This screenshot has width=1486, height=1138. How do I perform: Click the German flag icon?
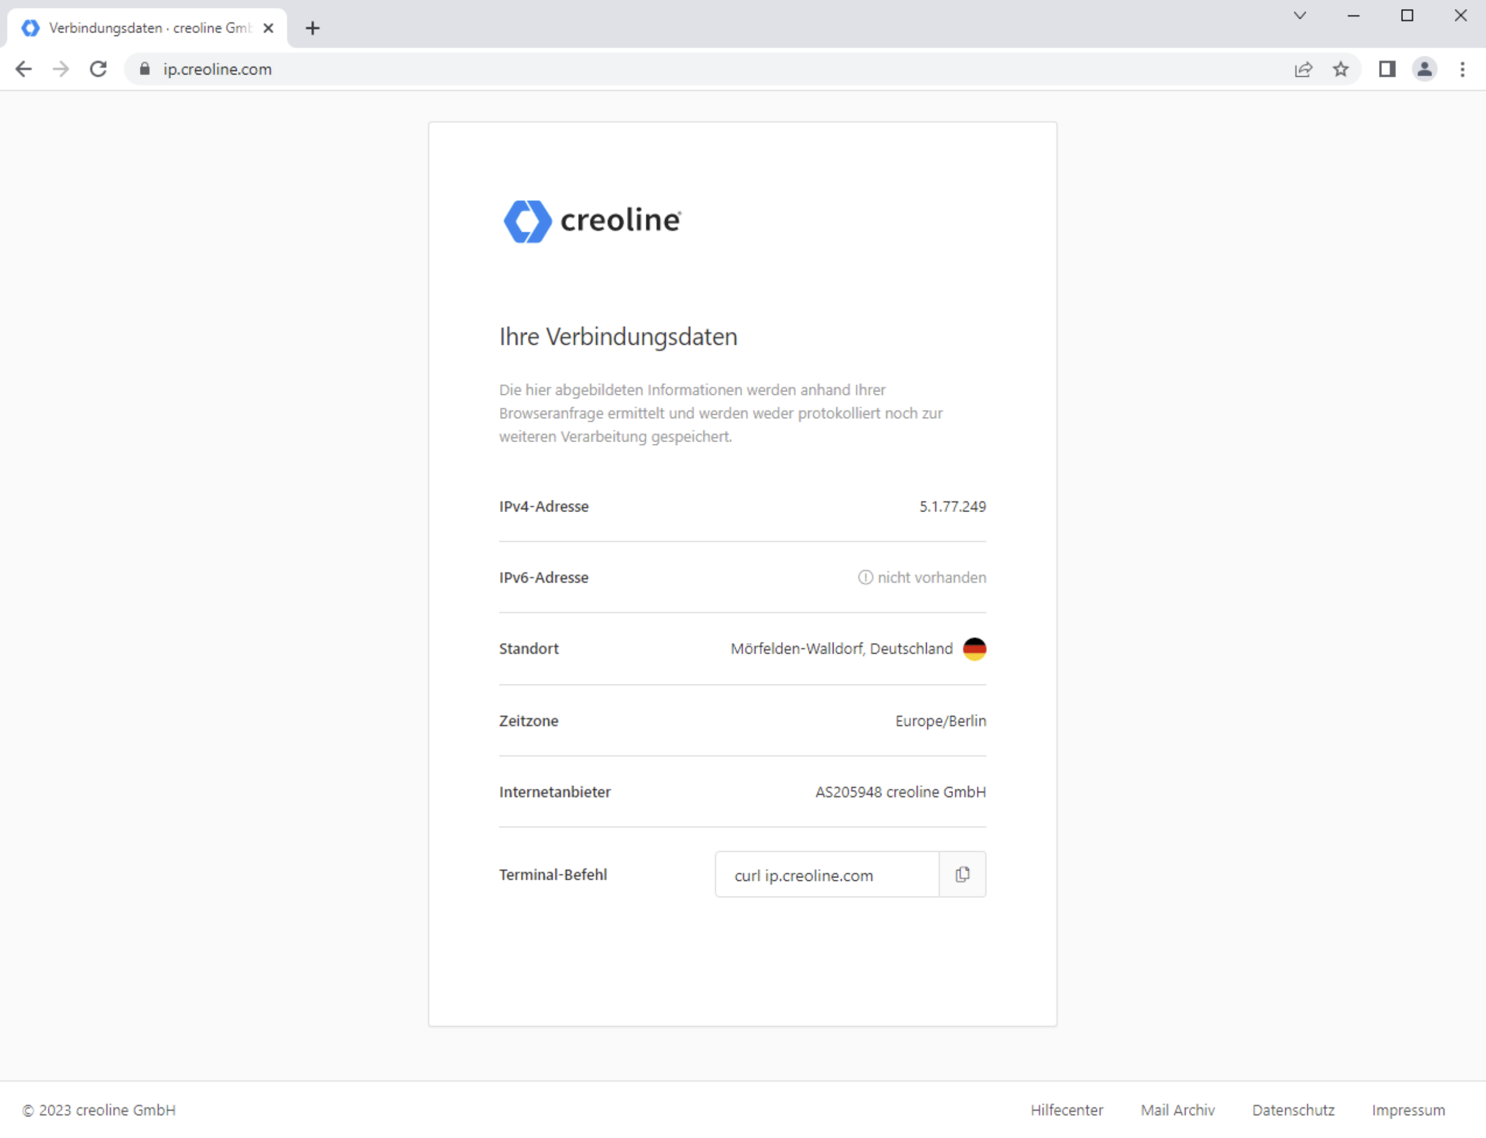(x=974, y=649)
